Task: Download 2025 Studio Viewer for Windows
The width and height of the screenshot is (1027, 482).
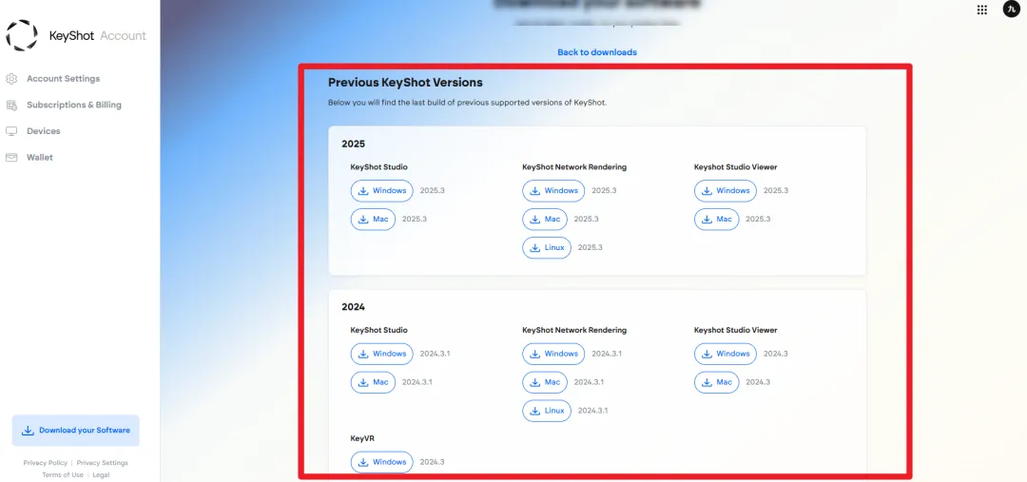Action: [725, 190]
